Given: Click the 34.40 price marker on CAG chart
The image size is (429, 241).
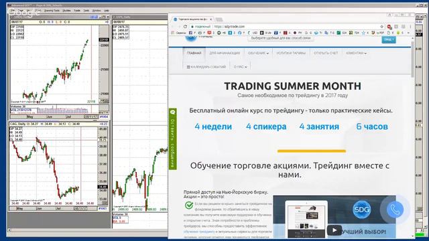Looking at the screenshot, I should click(103, 187).
